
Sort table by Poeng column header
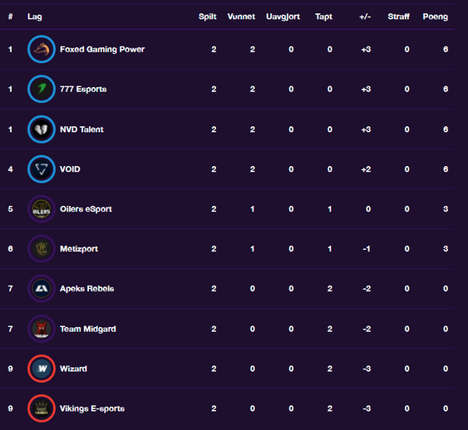tap(436, 17)
